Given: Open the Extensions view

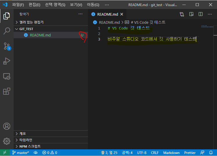Looking at the screenshot, I should 7,91.
